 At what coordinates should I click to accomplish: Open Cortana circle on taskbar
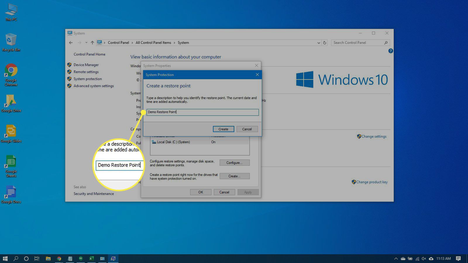pyautogui.click(x=26, y=258)
